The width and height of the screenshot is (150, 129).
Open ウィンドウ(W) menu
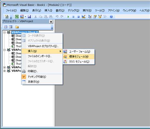[x=129, y=10]
